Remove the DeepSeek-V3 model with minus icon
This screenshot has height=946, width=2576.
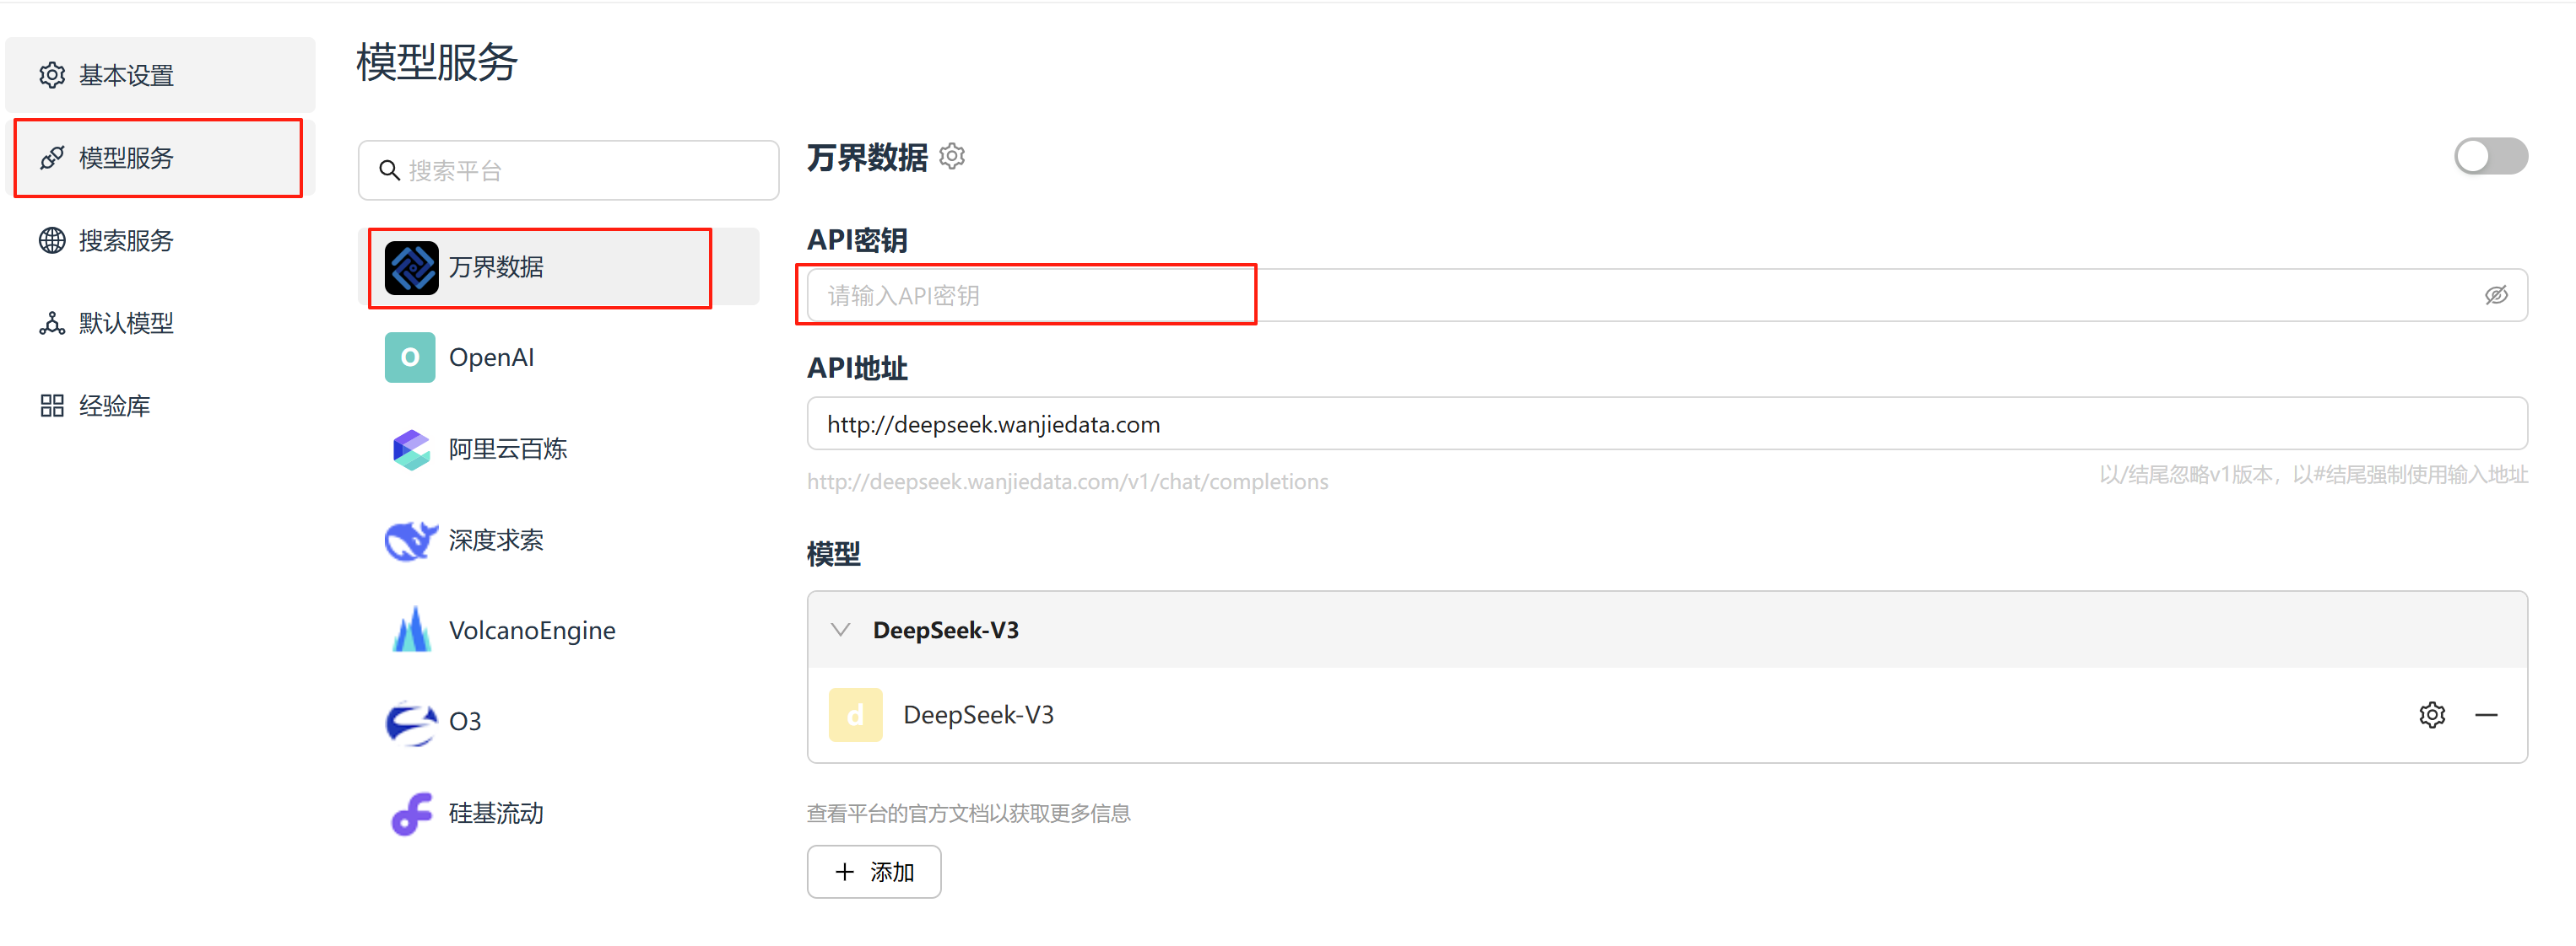[2486, 715]
